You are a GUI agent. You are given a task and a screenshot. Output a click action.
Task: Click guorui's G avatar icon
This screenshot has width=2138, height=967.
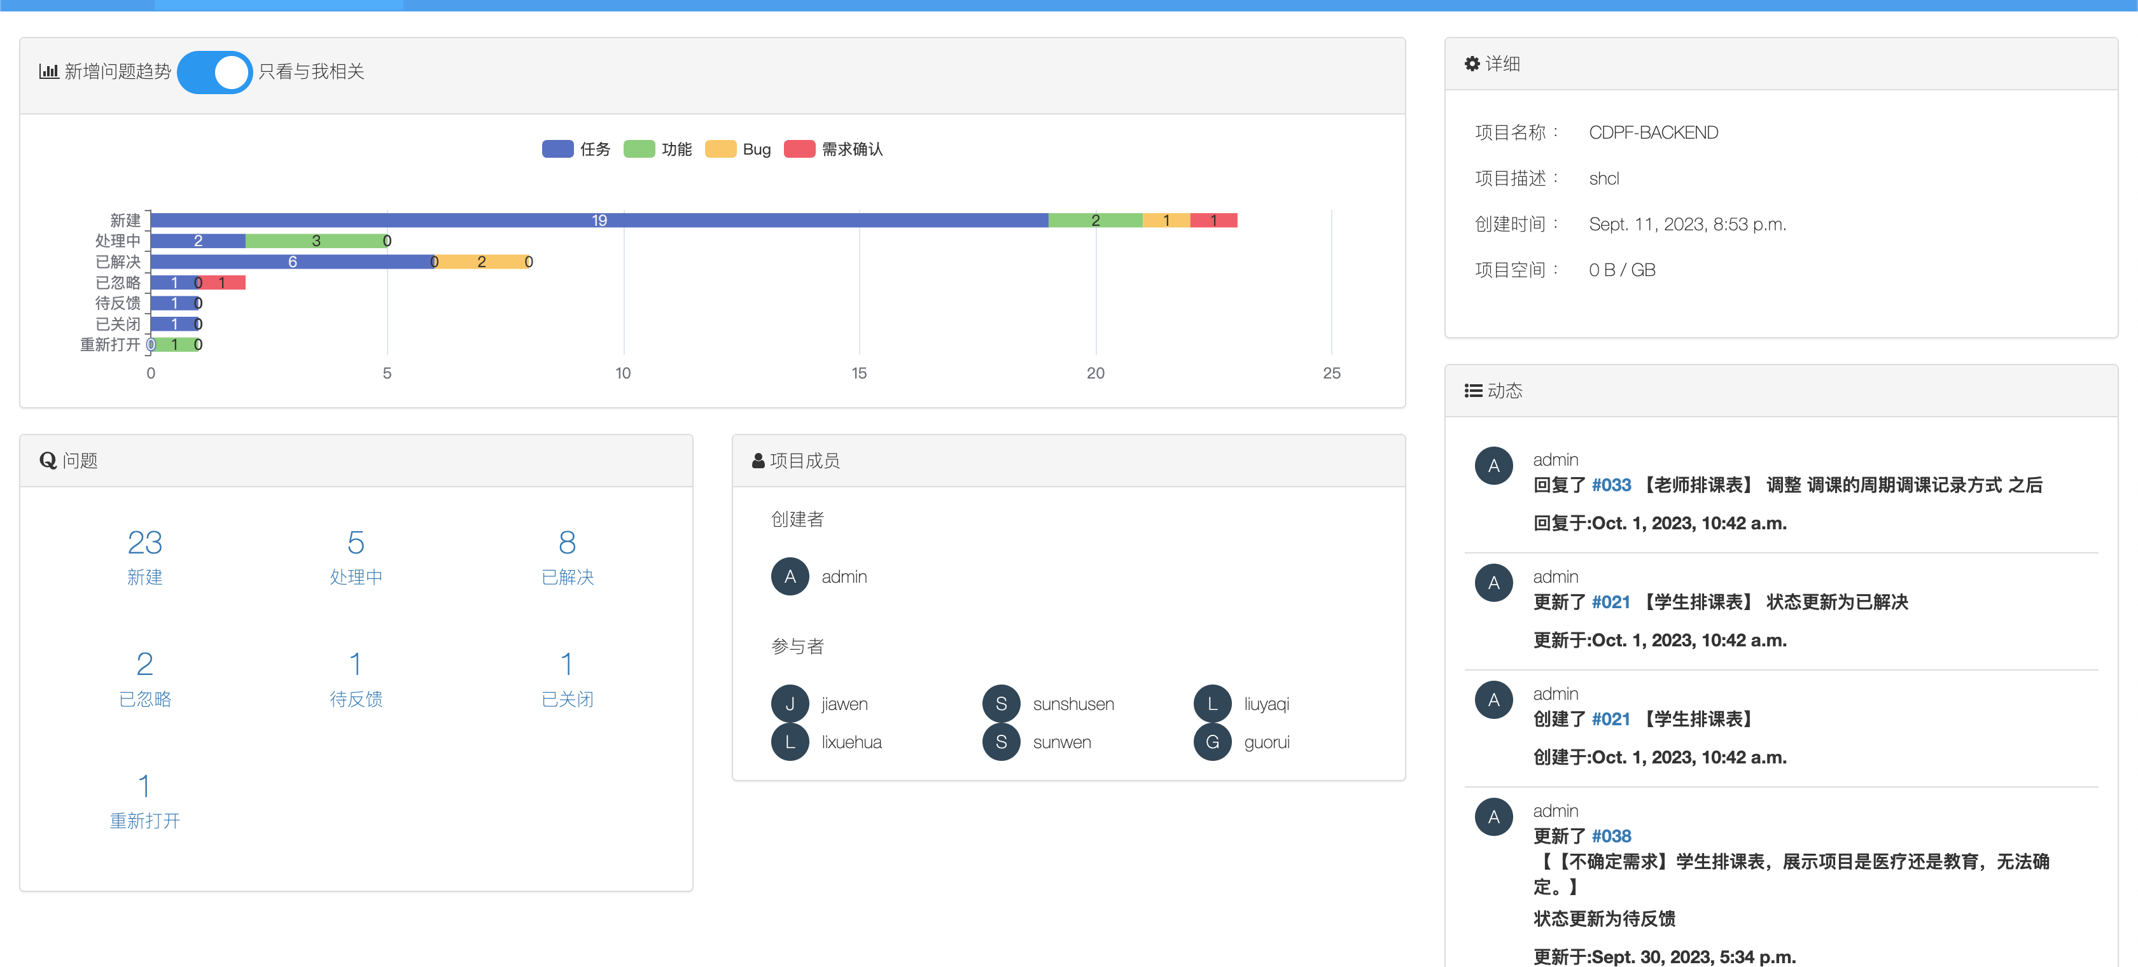point(1212,742)
